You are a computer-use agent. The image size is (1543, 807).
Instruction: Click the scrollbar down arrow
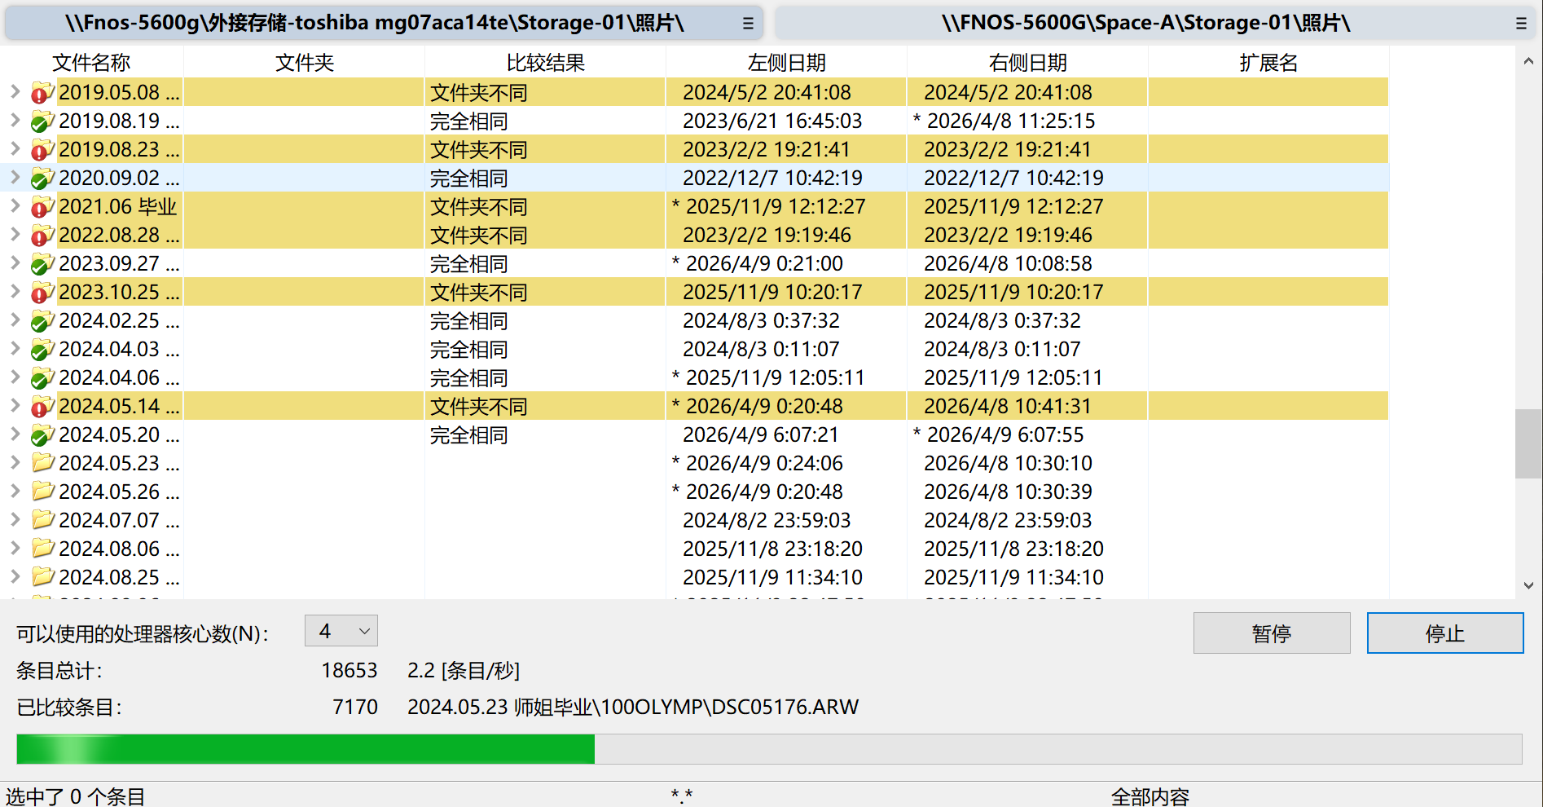1529,584
